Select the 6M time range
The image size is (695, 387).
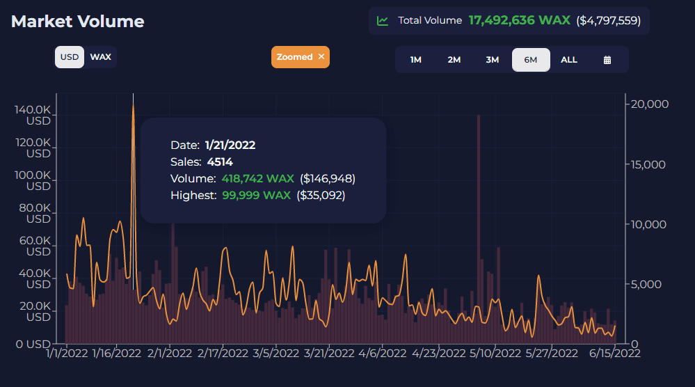tap(531, 60)
